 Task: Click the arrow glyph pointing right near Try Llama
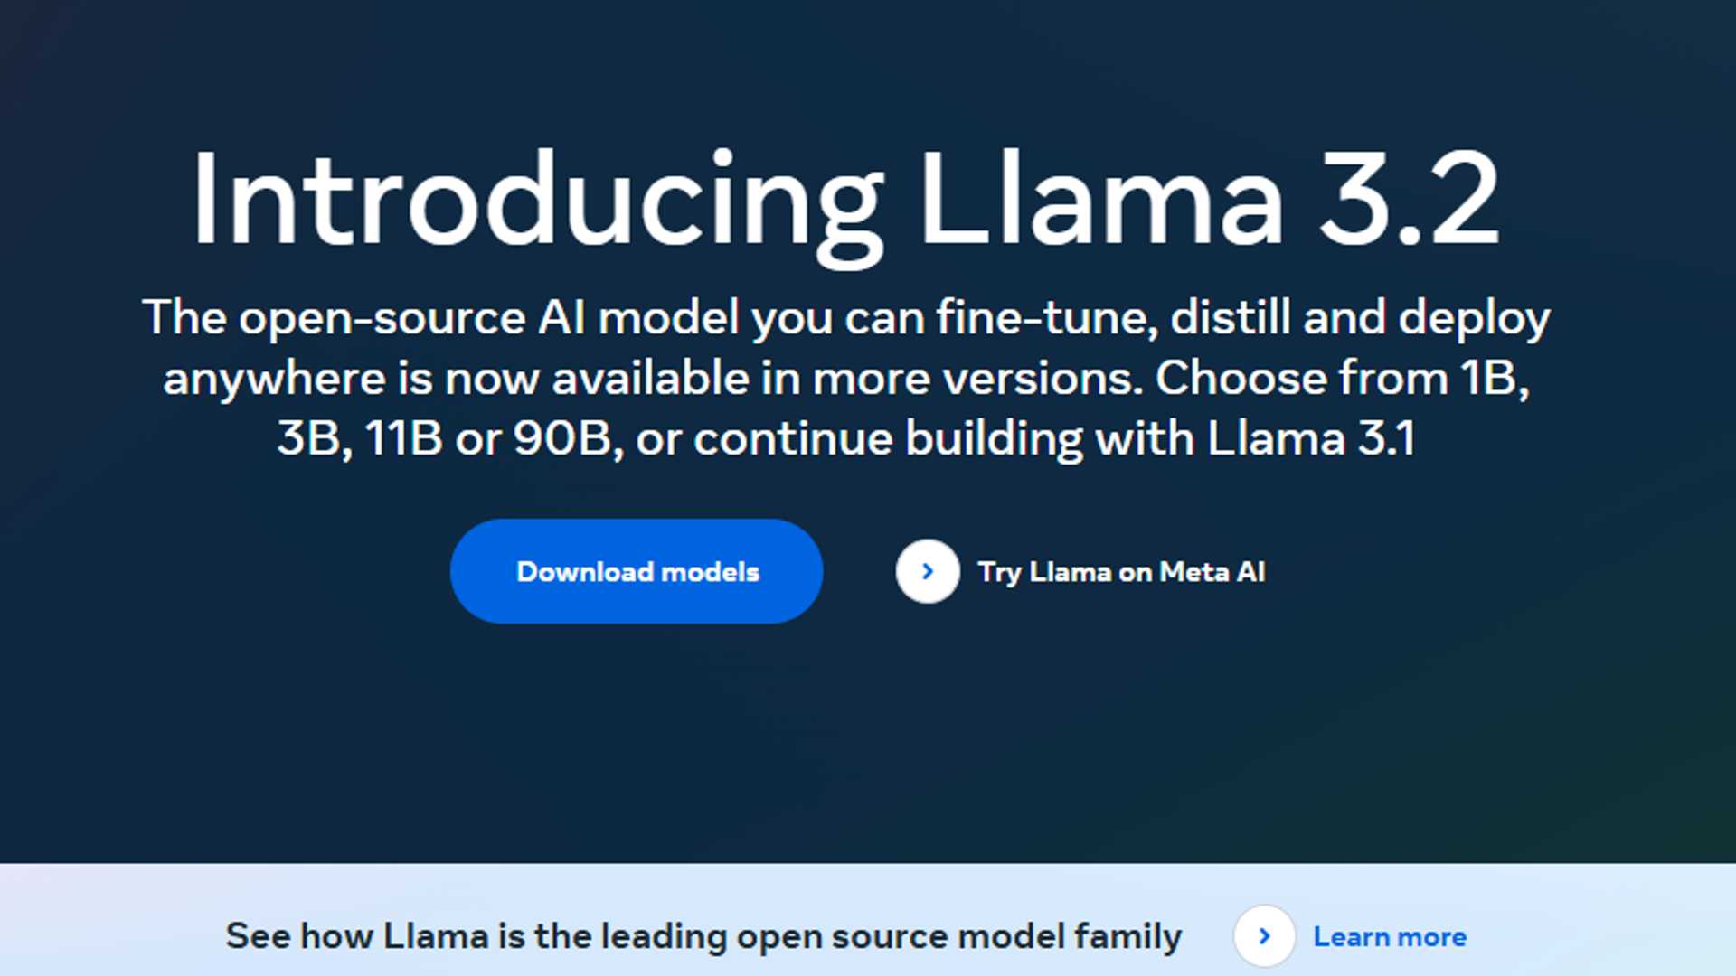927,571
